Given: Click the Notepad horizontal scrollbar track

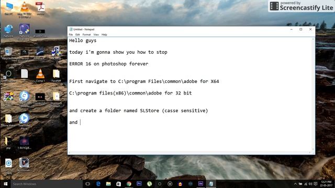Looking at the screenshot, I should click(189, 152).
